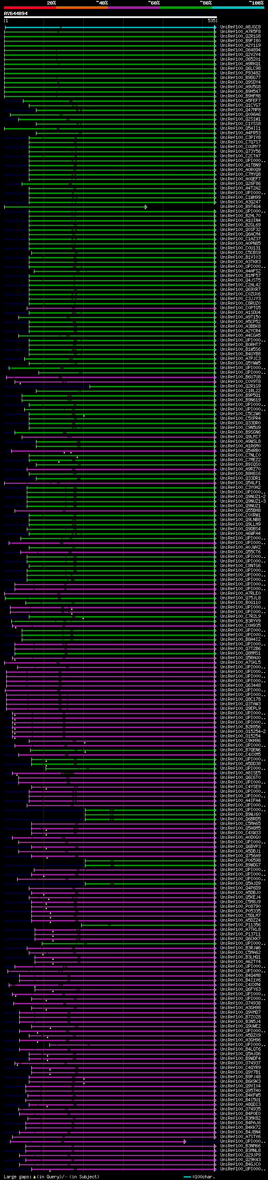Open UniRef100_B9HFM8 hit

coord(240,96)
